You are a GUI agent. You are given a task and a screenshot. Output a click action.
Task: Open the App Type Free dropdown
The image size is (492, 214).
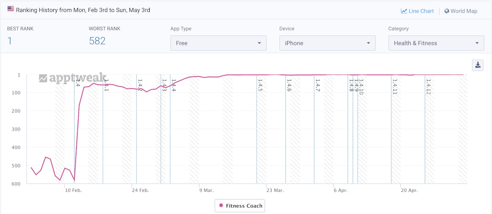[x=218, y=43]
